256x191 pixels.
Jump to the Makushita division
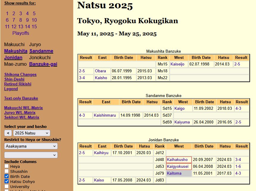[16, 51]
